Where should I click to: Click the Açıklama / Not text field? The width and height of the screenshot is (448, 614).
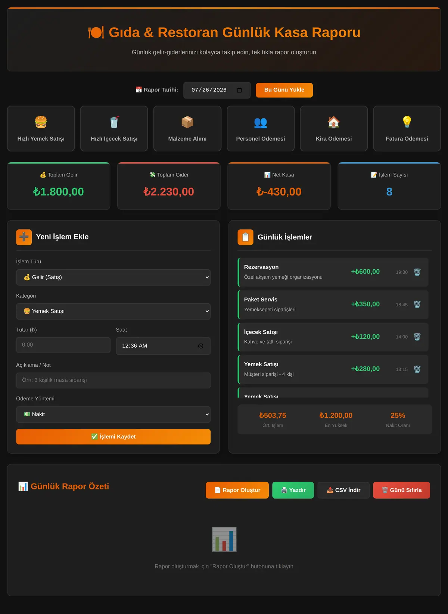coord(113,380)
